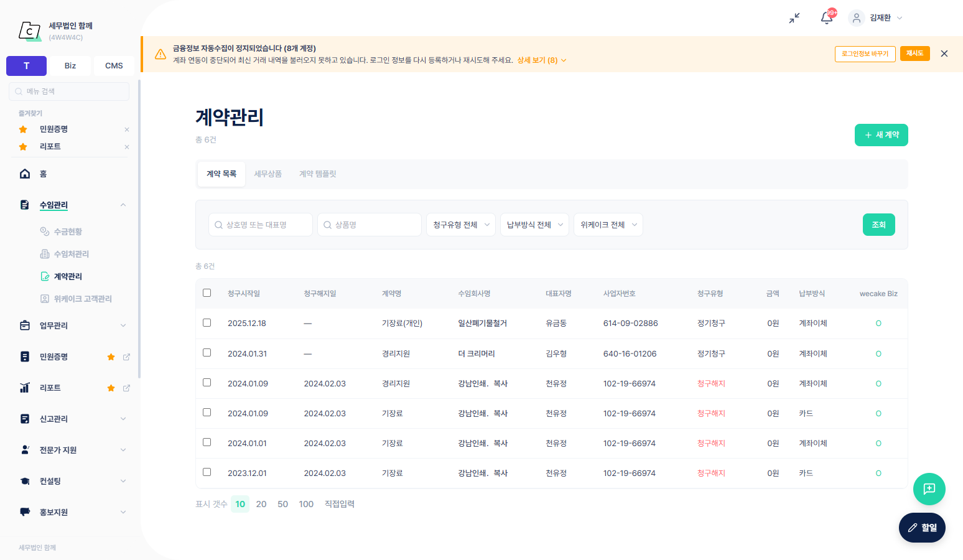Screen dimensions: 963x560
Task: Select the CMS mode tab
Action: 114,66
